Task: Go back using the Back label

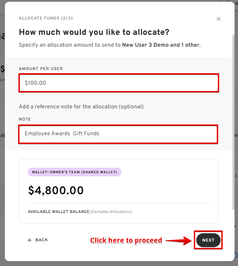Action: point(41,240)
